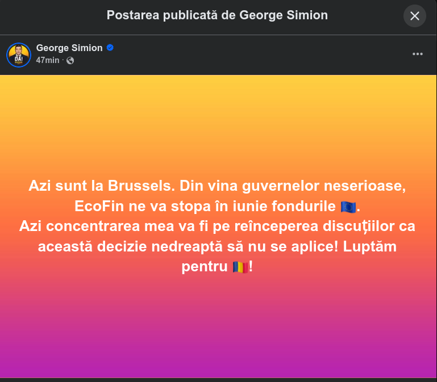Click the line starting 'Azi concentrarea mea'
The height and width of the screenshot is (382, 437).
[218, 226]
